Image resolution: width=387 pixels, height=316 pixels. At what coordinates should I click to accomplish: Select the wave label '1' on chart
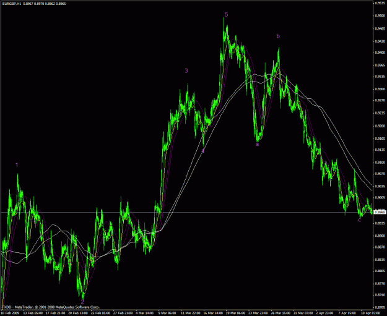pyautogui.click(x=17, y=165)
